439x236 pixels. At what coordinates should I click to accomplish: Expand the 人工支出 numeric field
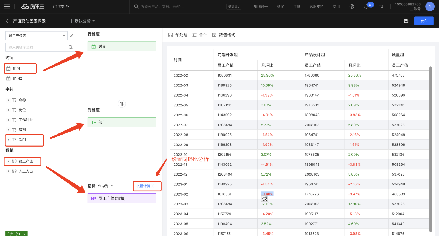coord(8,171)
